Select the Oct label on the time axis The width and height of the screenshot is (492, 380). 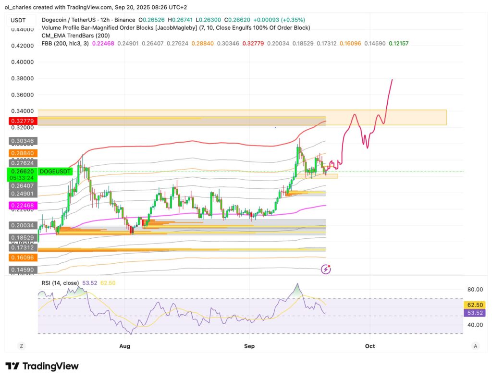coord(370,346)
